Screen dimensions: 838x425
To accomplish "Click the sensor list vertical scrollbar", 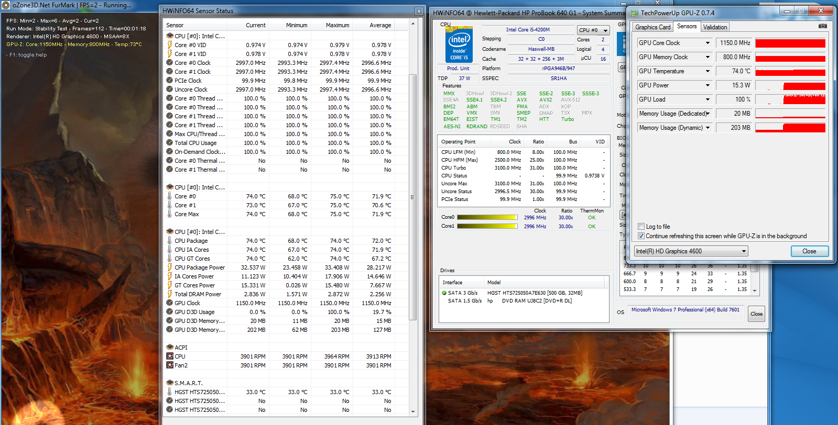I will (412, 197).
